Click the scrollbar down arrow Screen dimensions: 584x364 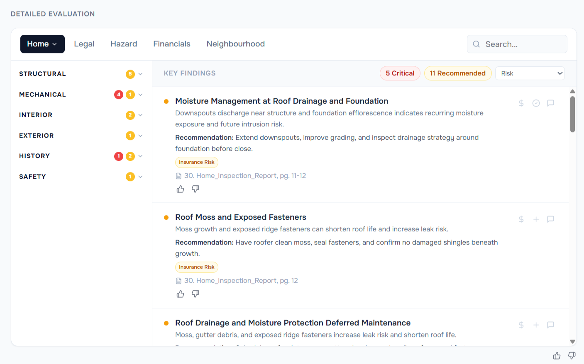(572, 342)
